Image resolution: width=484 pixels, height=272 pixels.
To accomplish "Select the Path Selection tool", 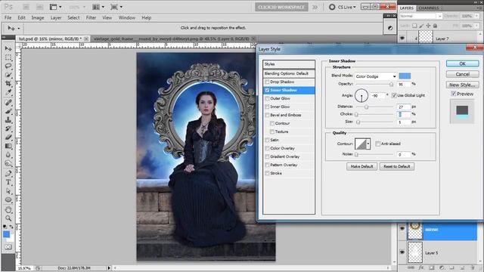I will [8, 191].
